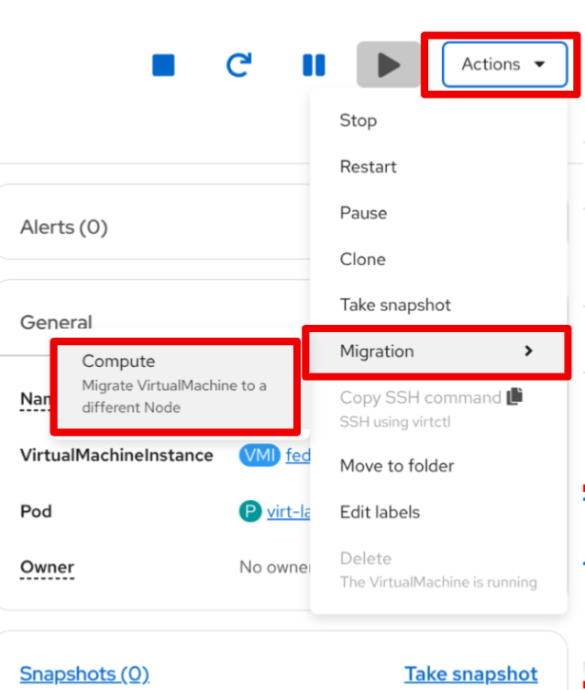585x690 pixels.
Task: Click the blue VMI badge icon
Action: (x=259, y=455)
